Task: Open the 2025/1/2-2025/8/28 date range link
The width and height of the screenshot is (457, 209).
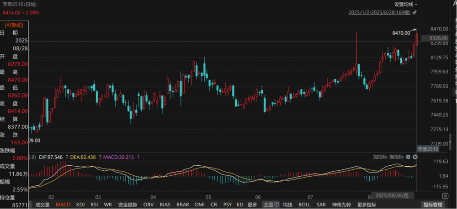Action: [x=379, y=12]
